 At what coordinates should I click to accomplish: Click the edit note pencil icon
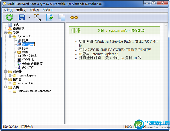[50, 17]
